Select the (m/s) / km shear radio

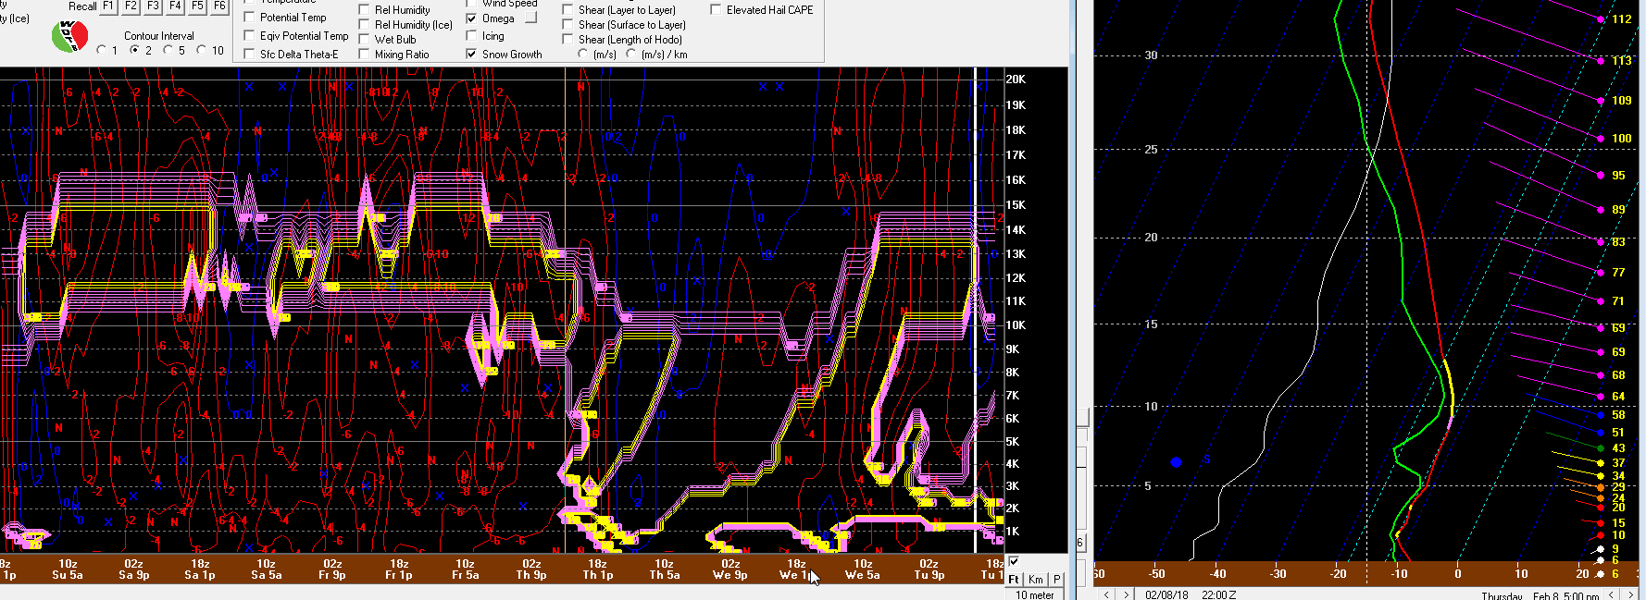coord(630,54)
